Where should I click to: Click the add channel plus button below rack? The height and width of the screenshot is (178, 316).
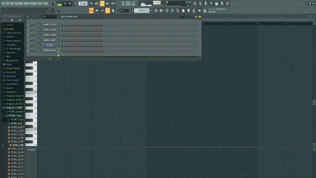click(50, 59)
